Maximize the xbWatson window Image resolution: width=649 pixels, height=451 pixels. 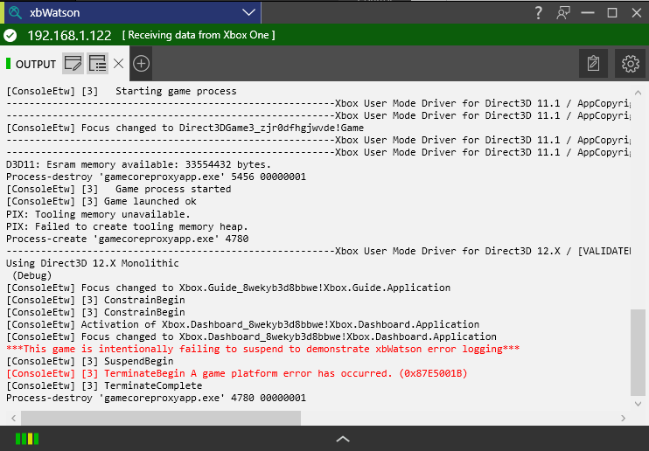[612, 13]
